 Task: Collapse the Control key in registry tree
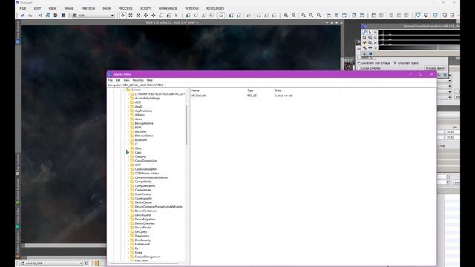124,90
